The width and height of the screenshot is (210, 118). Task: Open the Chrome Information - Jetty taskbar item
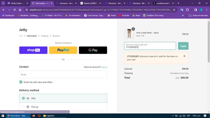tap(18, 116)
